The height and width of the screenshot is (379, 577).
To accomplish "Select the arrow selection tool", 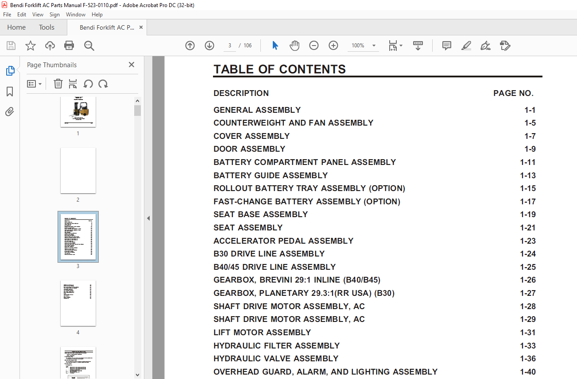I will [275, 46].
